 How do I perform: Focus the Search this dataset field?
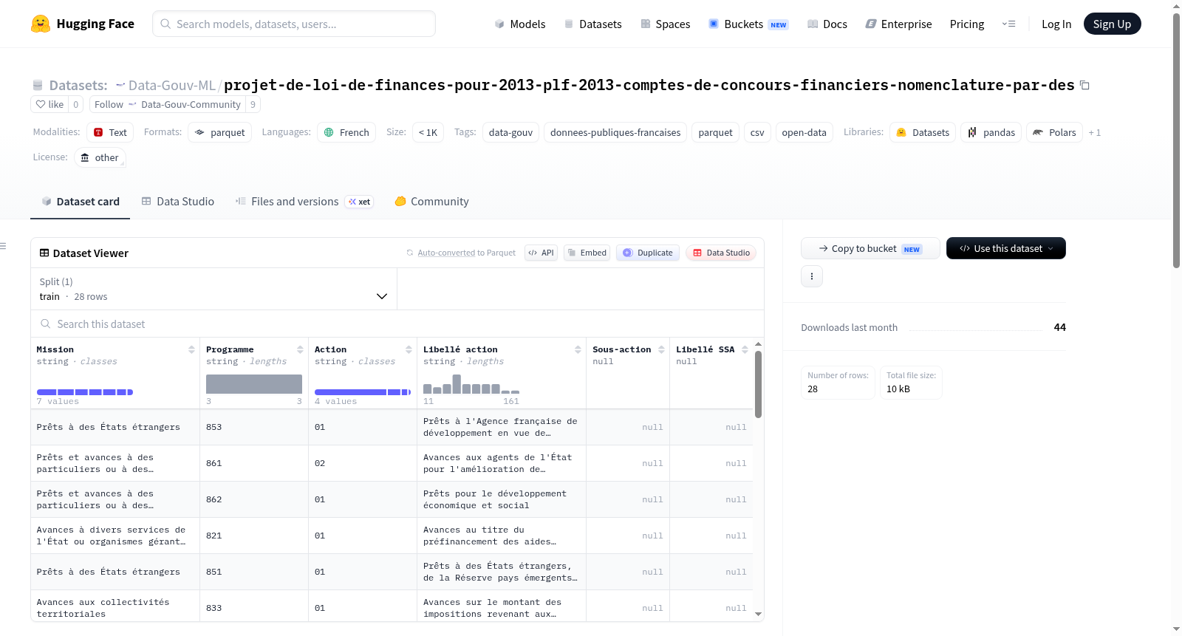pos(397,324)
